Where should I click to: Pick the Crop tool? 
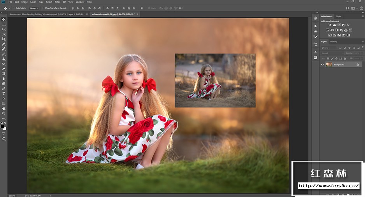[x=4, y=39]
